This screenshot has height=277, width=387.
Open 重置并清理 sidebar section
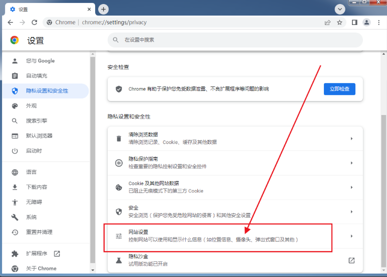tap(46, 232)
